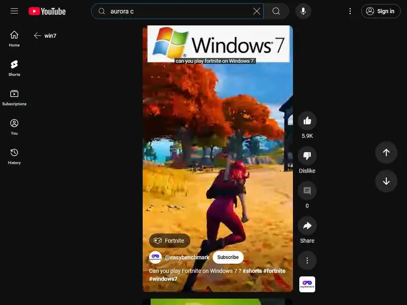Go to the previous Short
This screenshot has height=305, width=407.
(x=386, y=152)
